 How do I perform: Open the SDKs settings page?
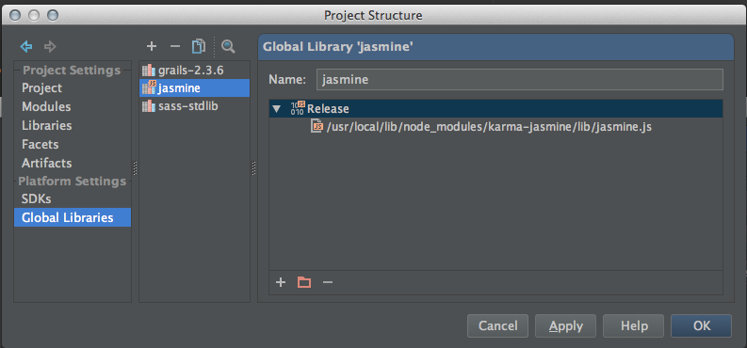36,198
